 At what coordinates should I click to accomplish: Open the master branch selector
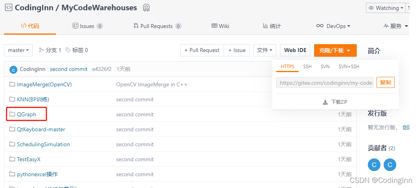click(19, 50)
